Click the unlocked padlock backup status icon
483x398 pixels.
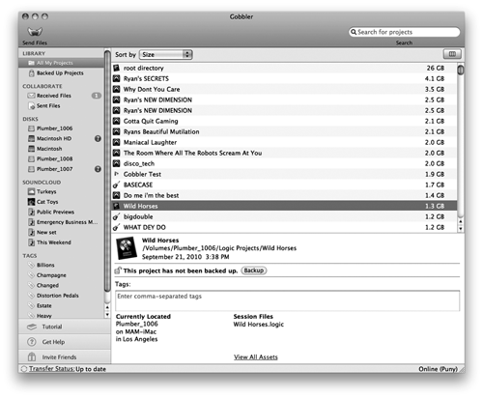(118, 270)
